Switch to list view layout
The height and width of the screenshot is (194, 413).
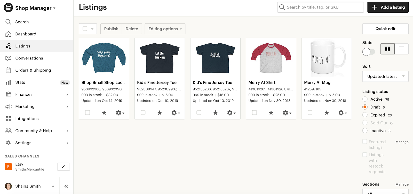401,49
